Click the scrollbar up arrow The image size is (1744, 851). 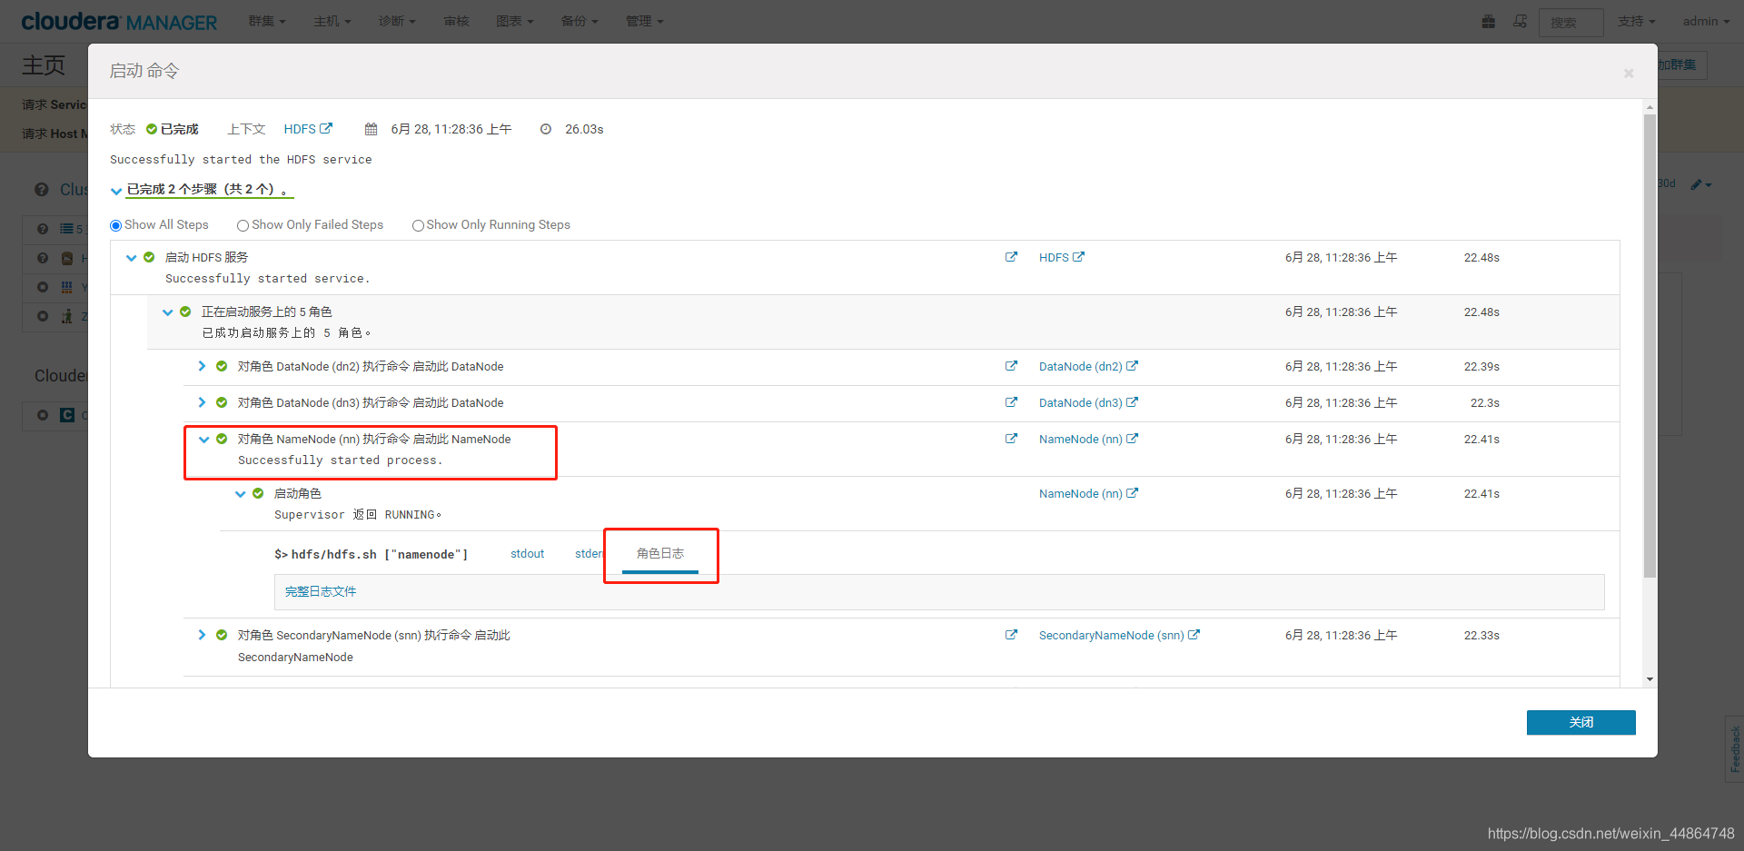tap(1650, 107)
